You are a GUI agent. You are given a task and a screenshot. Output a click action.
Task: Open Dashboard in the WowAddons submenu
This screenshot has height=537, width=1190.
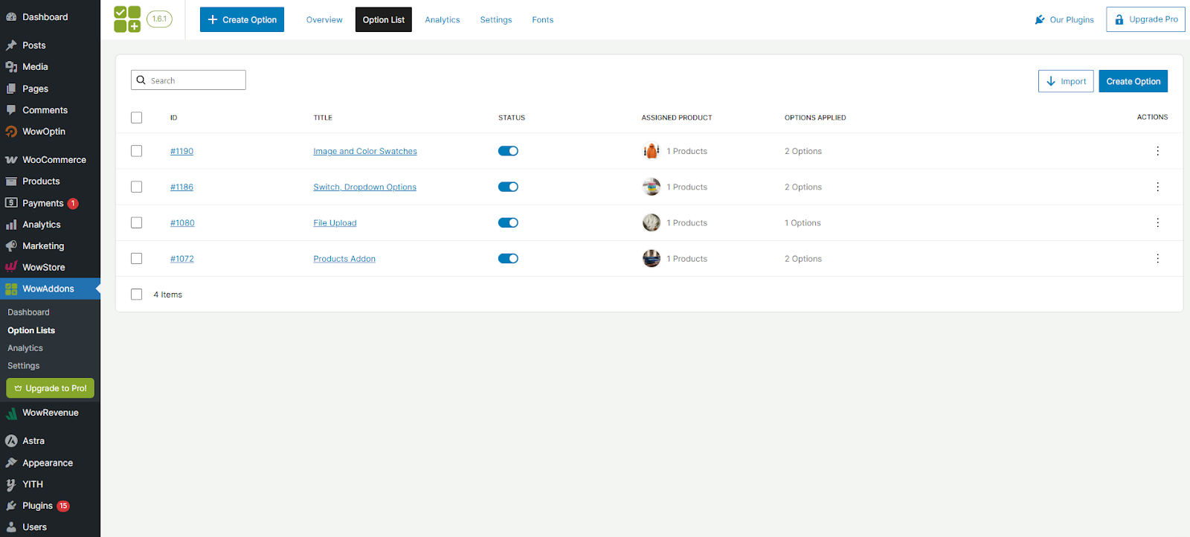pos(28,312)
